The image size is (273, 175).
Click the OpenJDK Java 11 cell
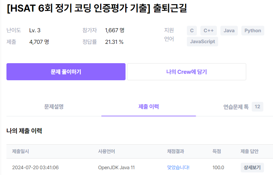coord(116,168)
